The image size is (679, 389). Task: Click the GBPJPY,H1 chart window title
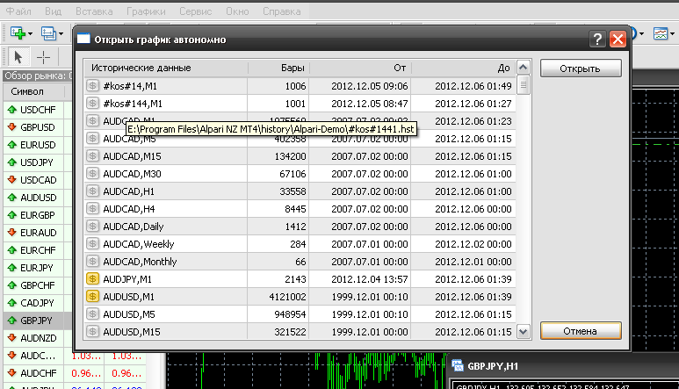(493, 366)
